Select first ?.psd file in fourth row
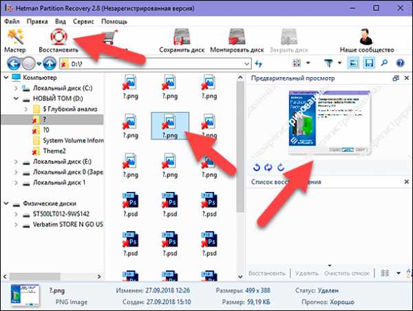This screenshot has width=413, height=311. (130, 204)
